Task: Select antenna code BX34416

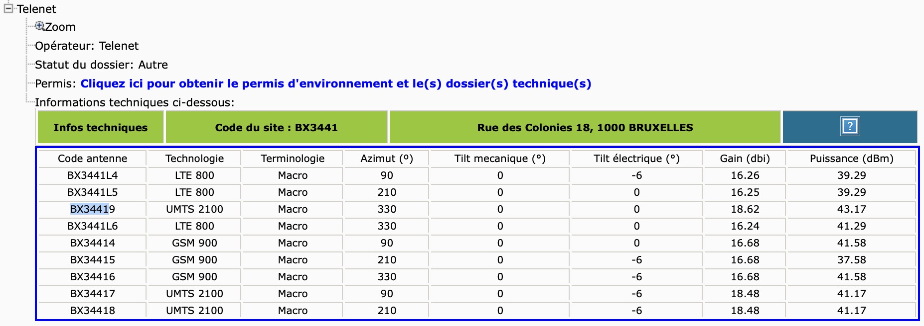Action: pyautogui.click(x=93, y=277)
